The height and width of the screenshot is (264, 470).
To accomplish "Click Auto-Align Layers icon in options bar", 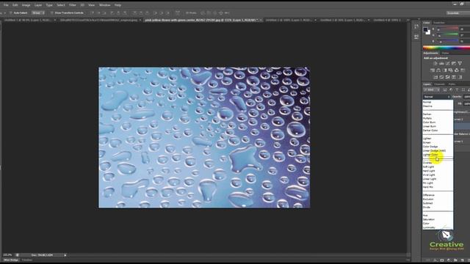I will click(x=178, y=13).
